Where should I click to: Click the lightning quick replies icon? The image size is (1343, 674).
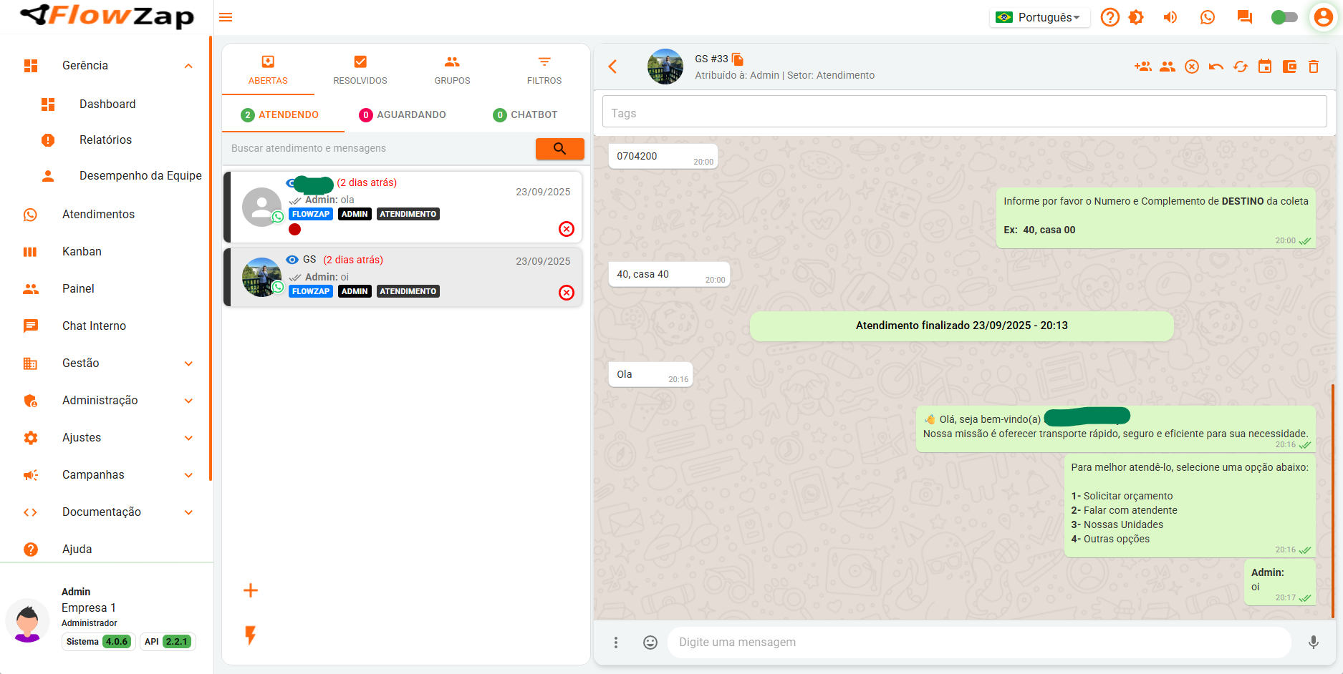pyautogui.click(x=251, y=635)
